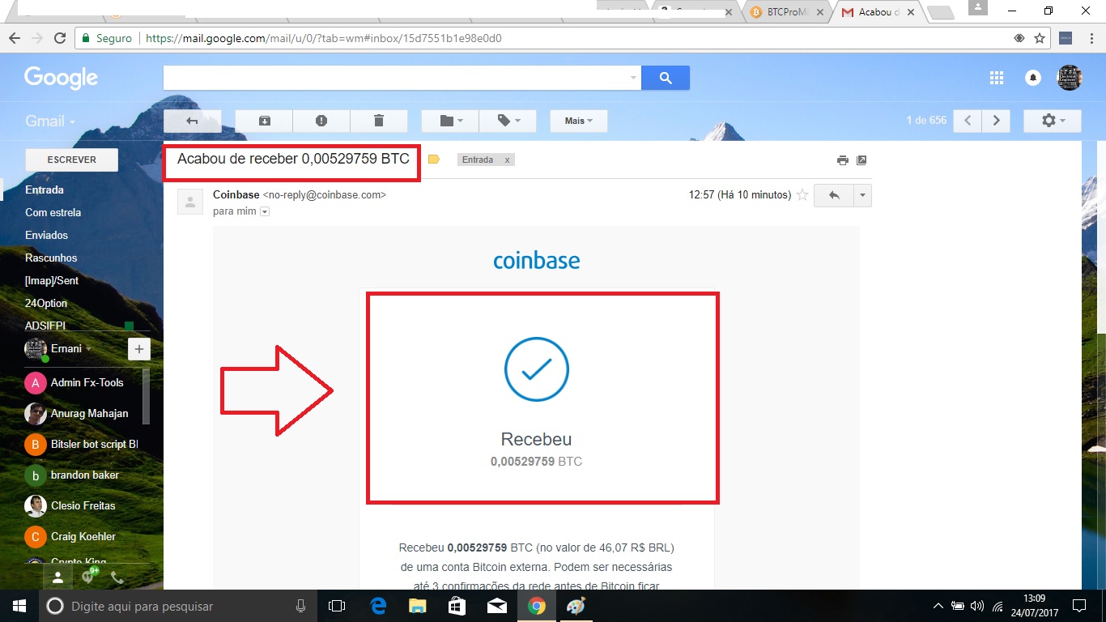Open Task View in taskbar

[x=337, y=606]
